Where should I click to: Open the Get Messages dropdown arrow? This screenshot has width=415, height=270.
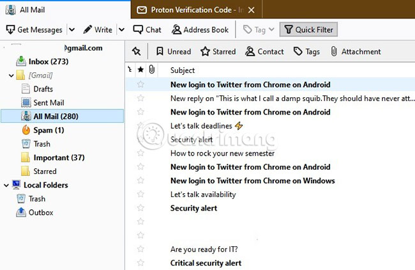point(72,29)
